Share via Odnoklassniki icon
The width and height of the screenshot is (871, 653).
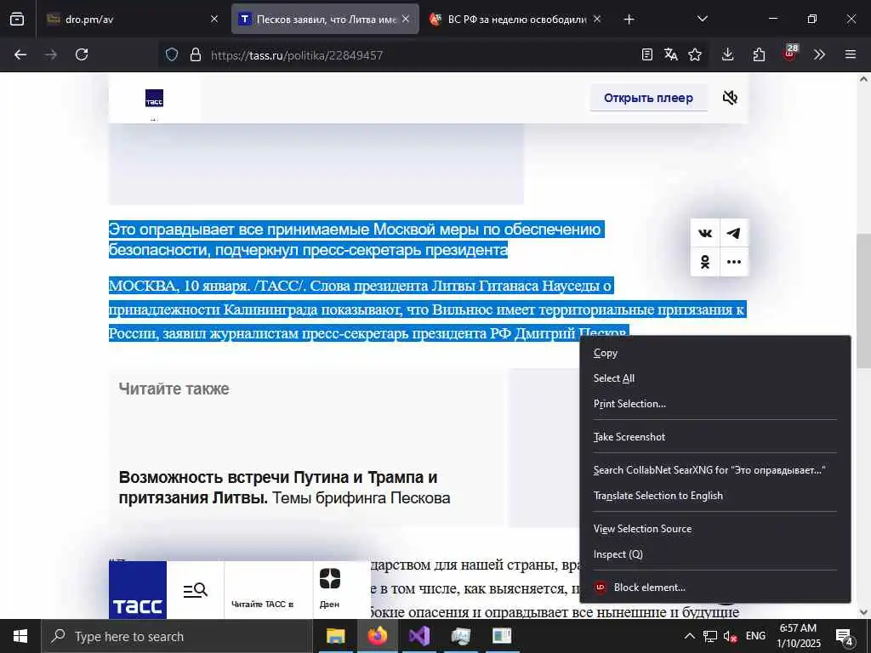pyautogui.click(x=705, y=262)
